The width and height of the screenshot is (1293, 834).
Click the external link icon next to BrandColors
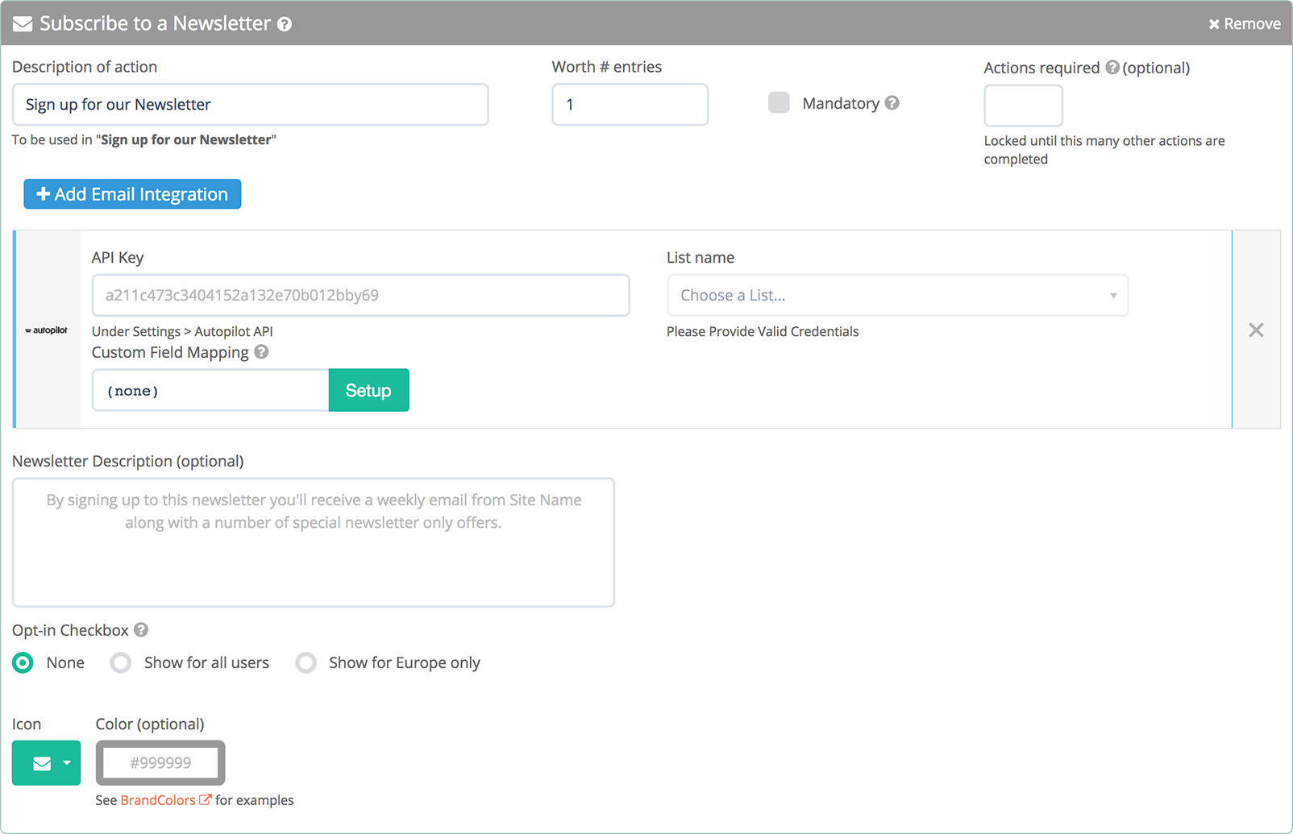pyautogui.click(x=206, y=800)
